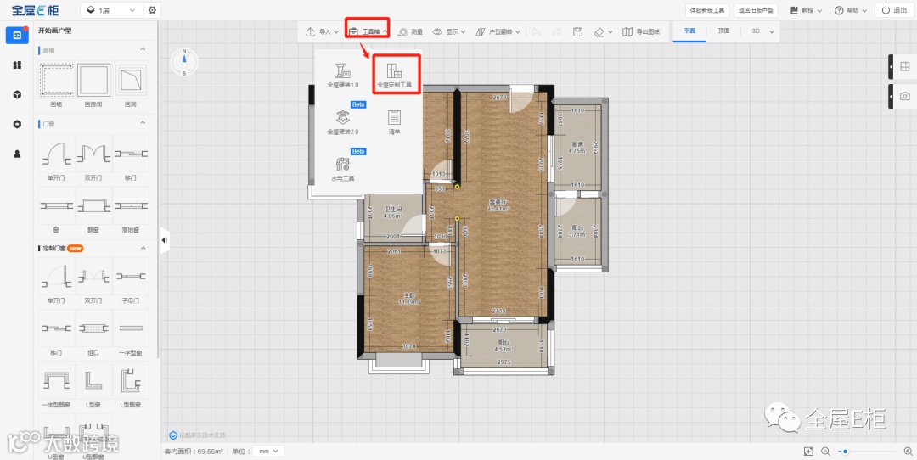Collapse the 工具箱 toolbox dropdown
Image resolution: width=917 pixels, height=460 pixels.
click(x=368, y=31)
